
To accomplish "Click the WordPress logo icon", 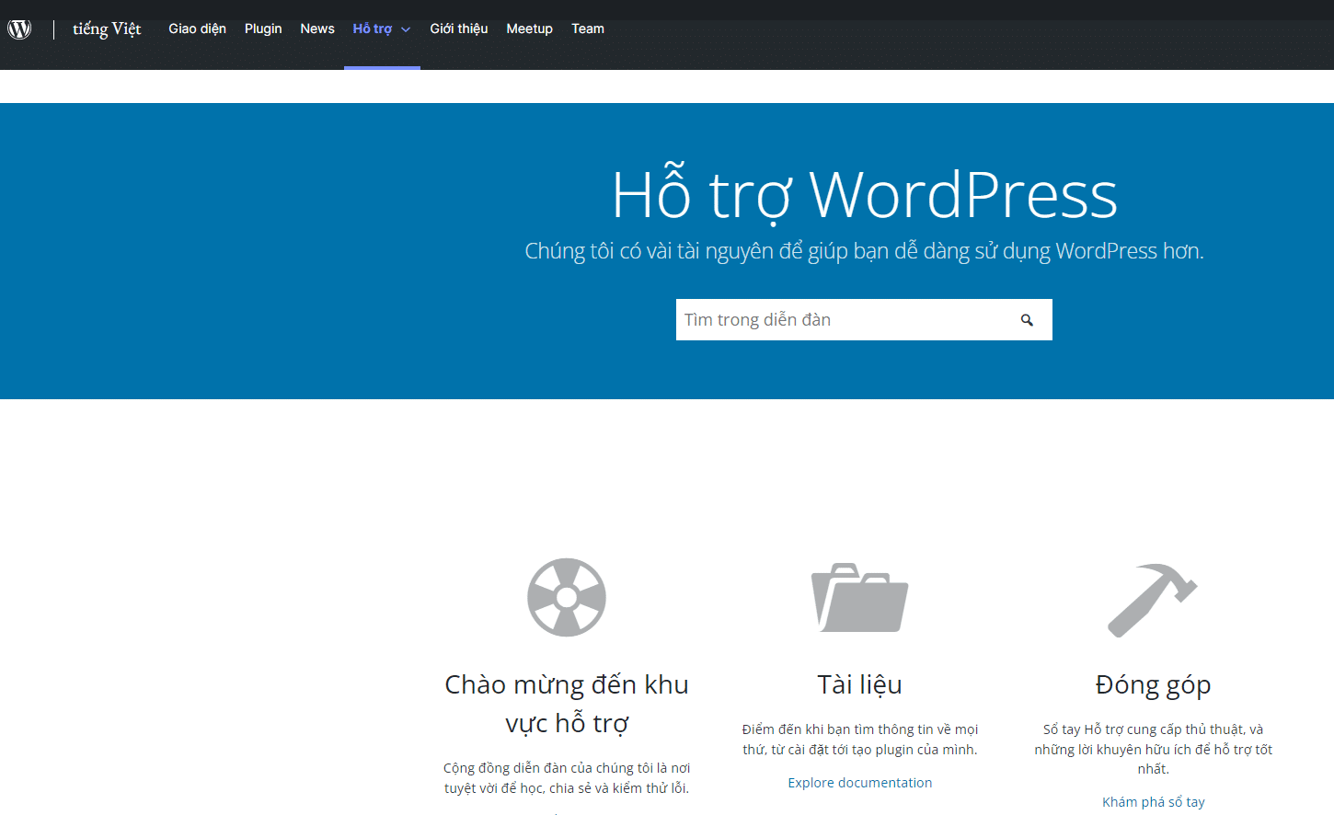I will (x=19, y=28).
